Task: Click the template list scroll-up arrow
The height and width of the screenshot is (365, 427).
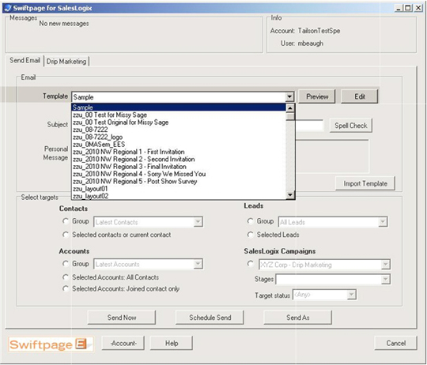Action: [290, 108]
